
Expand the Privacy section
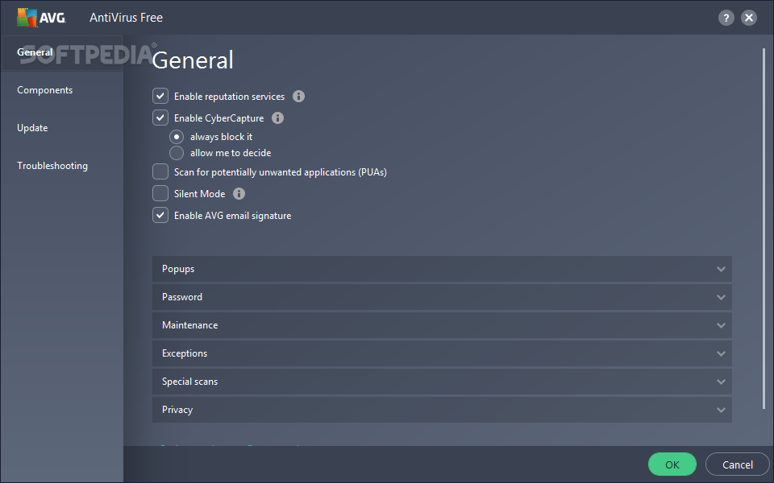(442, 409)
